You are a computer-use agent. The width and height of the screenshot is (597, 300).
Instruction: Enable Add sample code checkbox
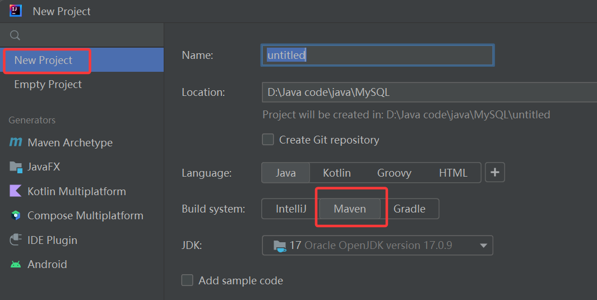[187, 280]
